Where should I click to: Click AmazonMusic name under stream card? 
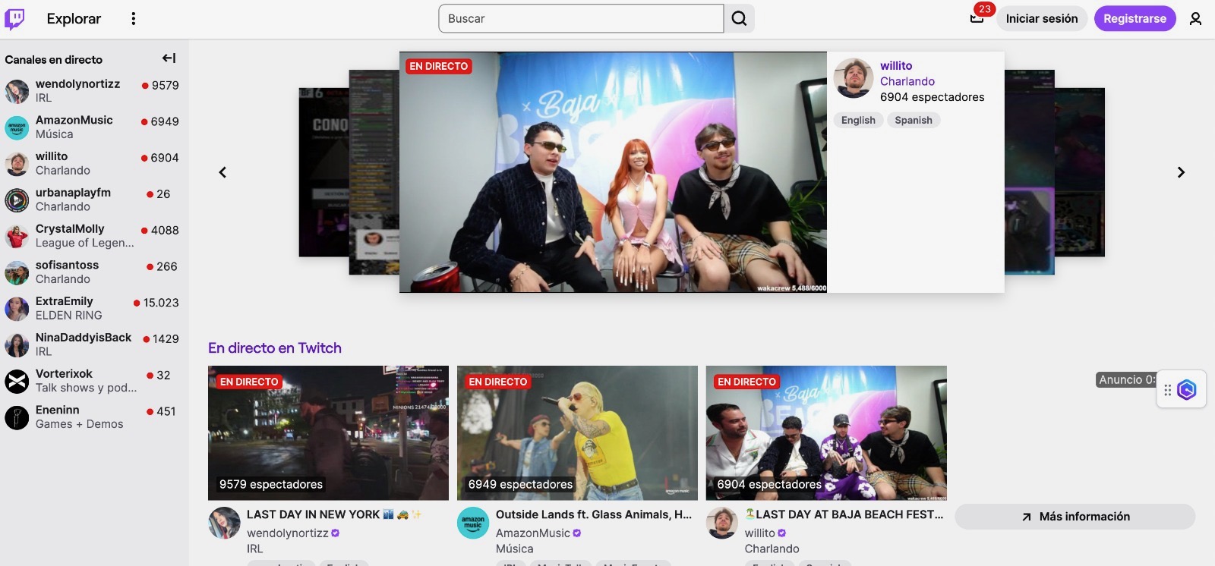coord(533,533)
